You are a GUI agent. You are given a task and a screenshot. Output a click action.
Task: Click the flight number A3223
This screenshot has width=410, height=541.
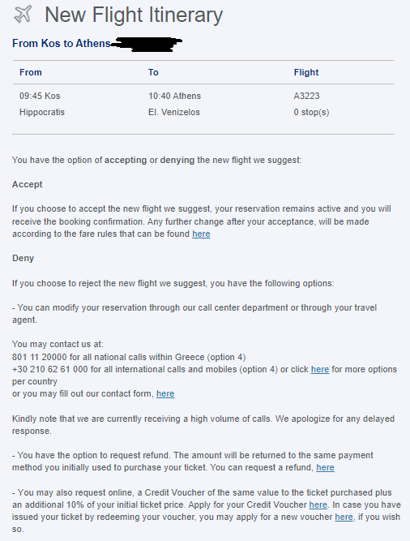point(306,96)
